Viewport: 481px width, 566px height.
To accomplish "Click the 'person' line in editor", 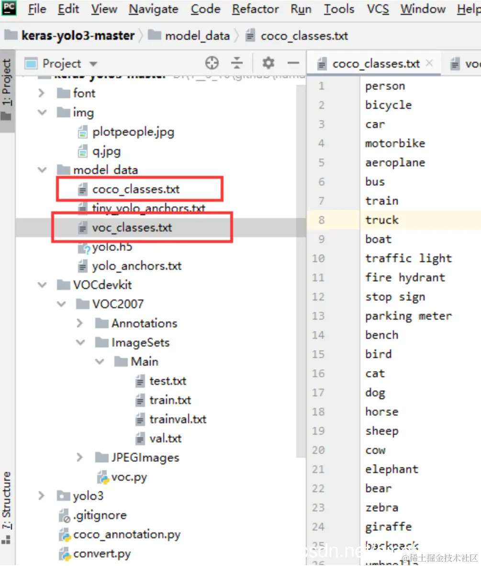I will 385,86.
